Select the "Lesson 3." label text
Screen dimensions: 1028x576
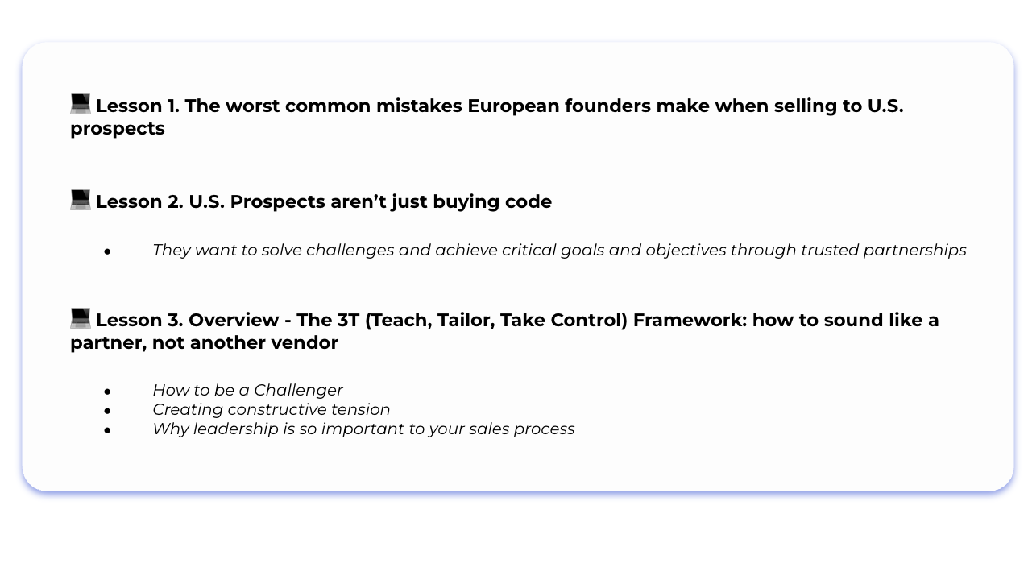coord(139,321)
